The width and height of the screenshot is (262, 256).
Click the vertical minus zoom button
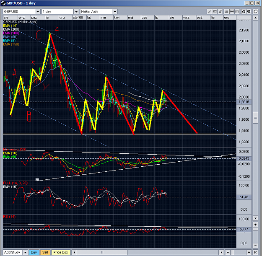click(x=255, y=246)
